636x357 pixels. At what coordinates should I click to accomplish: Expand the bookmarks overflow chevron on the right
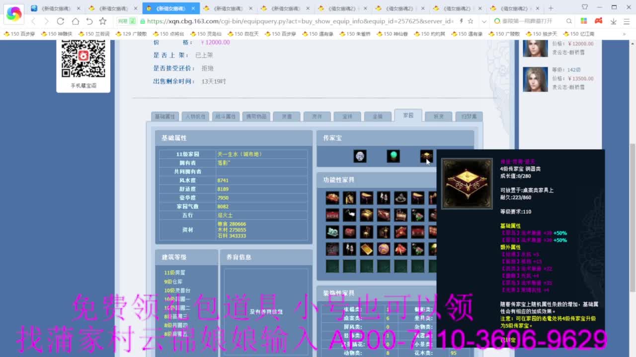tap(625, 34)
